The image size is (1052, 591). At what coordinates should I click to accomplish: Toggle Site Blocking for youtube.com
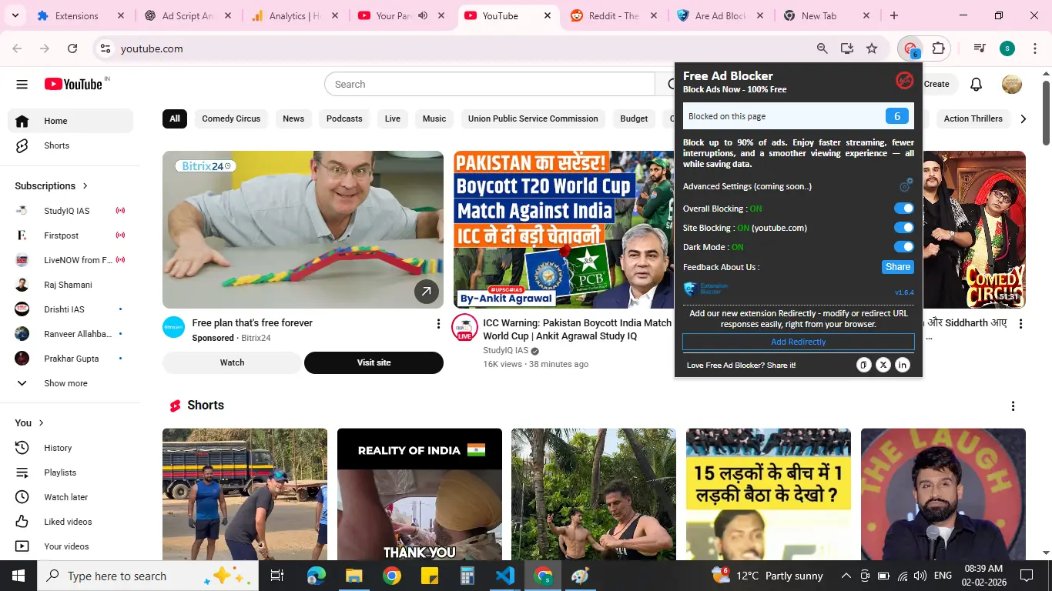(x=903, y=228)
